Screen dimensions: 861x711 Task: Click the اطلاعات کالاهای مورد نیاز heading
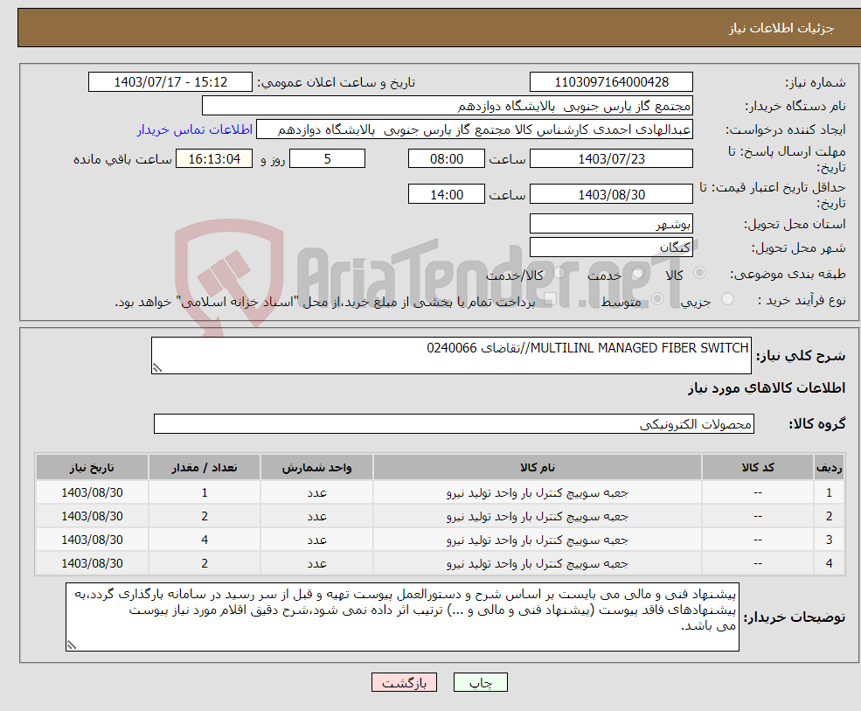point(766,388)
